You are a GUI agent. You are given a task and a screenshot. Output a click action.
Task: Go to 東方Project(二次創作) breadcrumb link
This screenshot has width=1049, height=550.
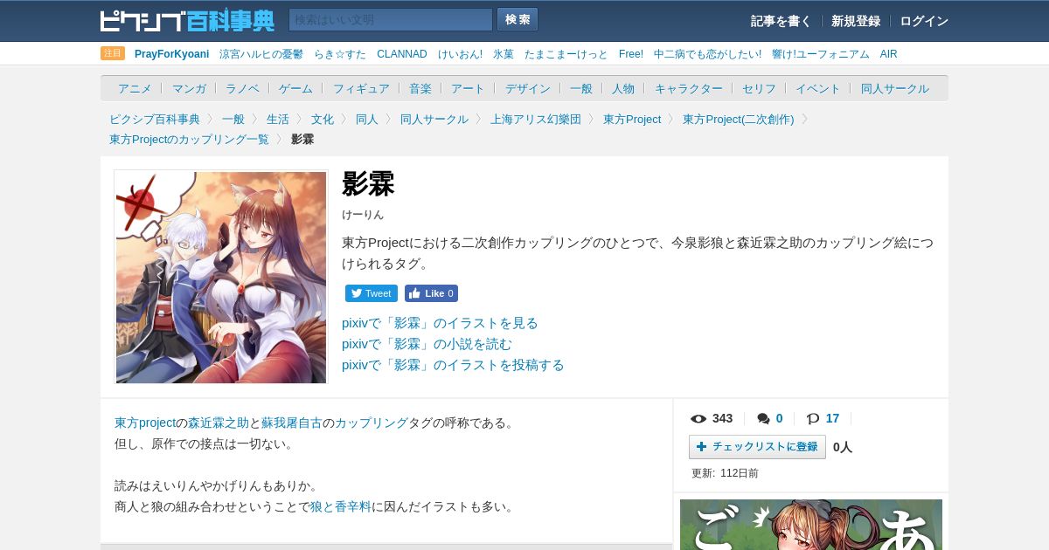coord(739,119)
